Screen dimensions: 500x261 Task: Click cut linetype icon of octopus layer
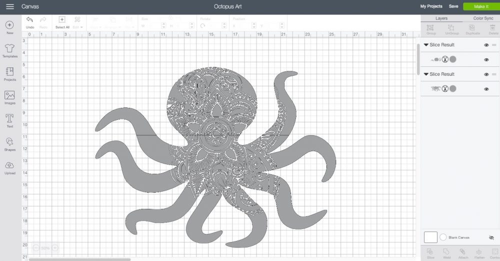click(x=445, y=88)
